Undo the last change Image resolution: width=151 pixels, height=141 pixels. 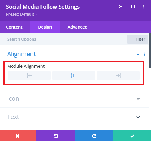(x=56, y=136)
